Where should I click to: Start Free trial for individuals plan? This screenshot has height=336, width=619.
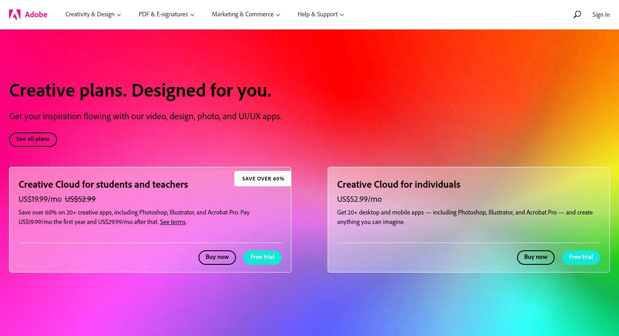pos(581,257)
